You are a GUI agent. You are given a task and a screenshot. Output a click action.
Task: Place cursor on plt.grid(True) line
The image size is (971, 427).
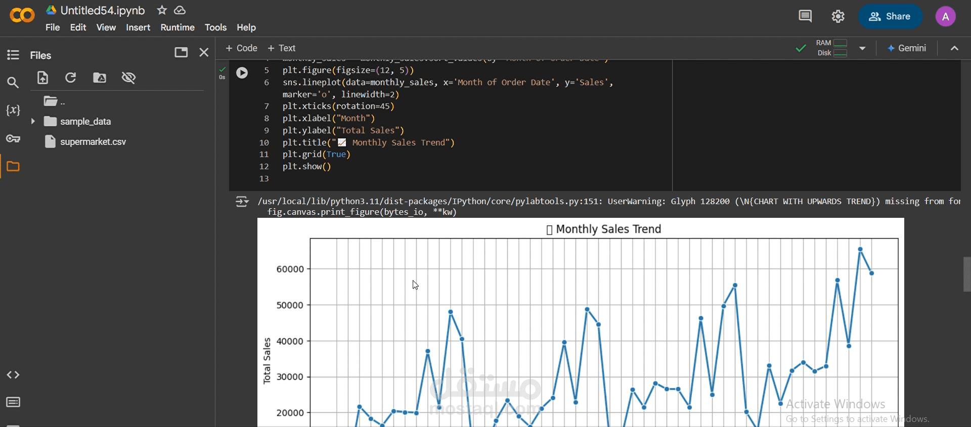pyautogui.click(x=317, y=154)
